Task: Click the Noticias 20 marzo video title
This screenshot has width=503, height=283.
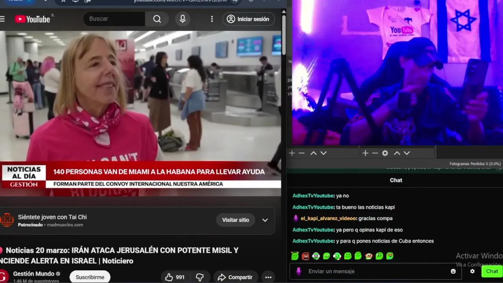Action: 120,255
